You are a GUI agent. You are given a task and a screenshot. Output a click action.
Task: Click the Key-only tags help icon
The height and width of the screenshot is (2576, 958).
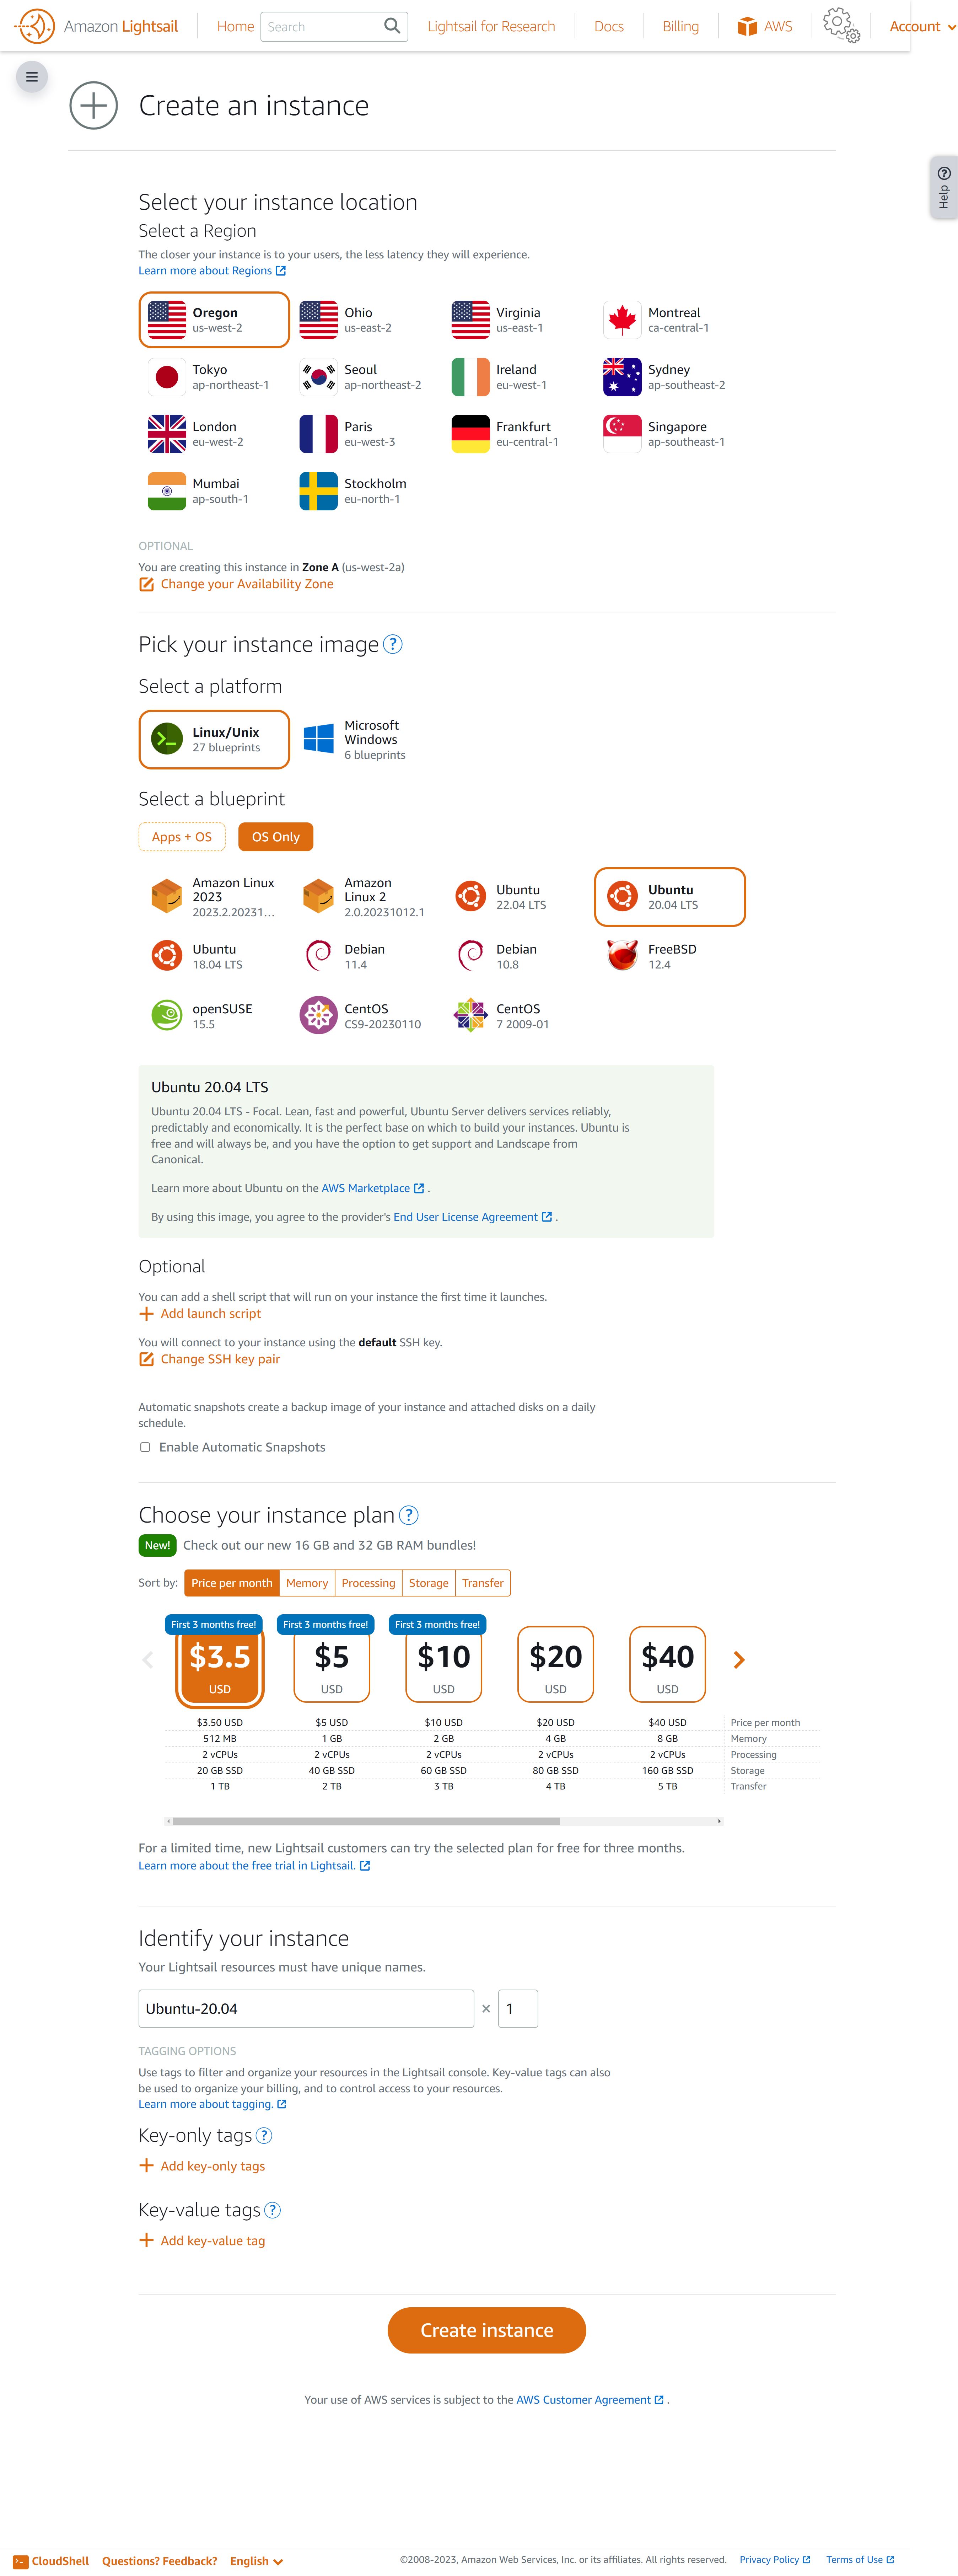coord(264,2135)
